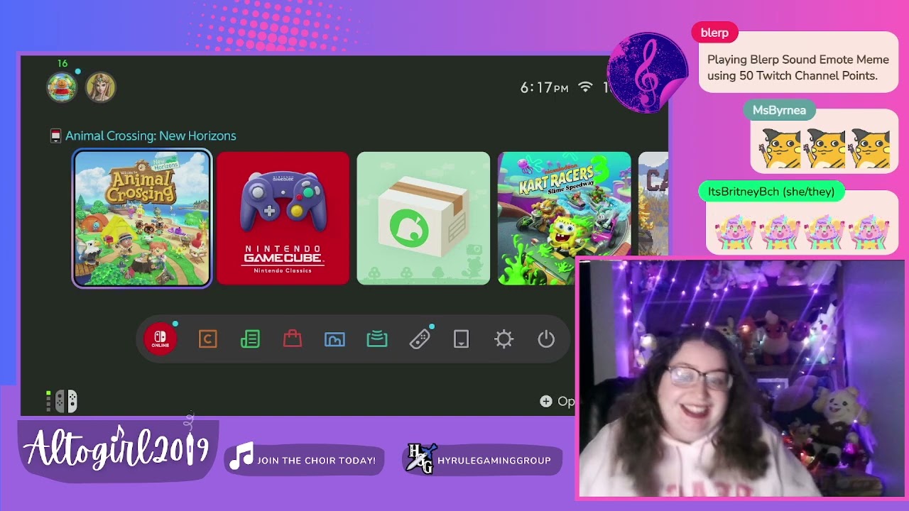Click the Animal Crossing: New Horizons title label
Screen dimensions: 909x511
[151, 136]
